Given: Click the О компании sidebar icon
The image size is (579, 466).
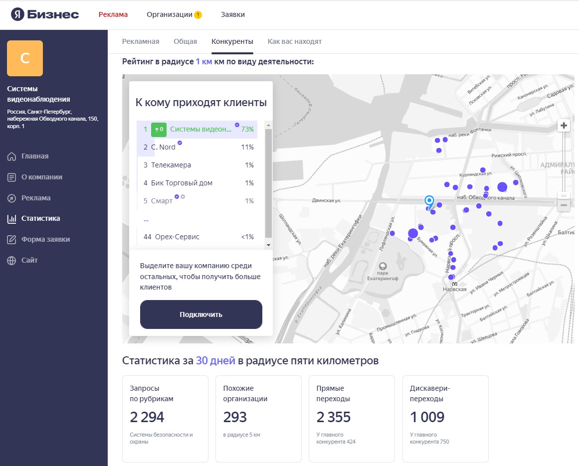Looking at the screenshot, I should [12, 177].
